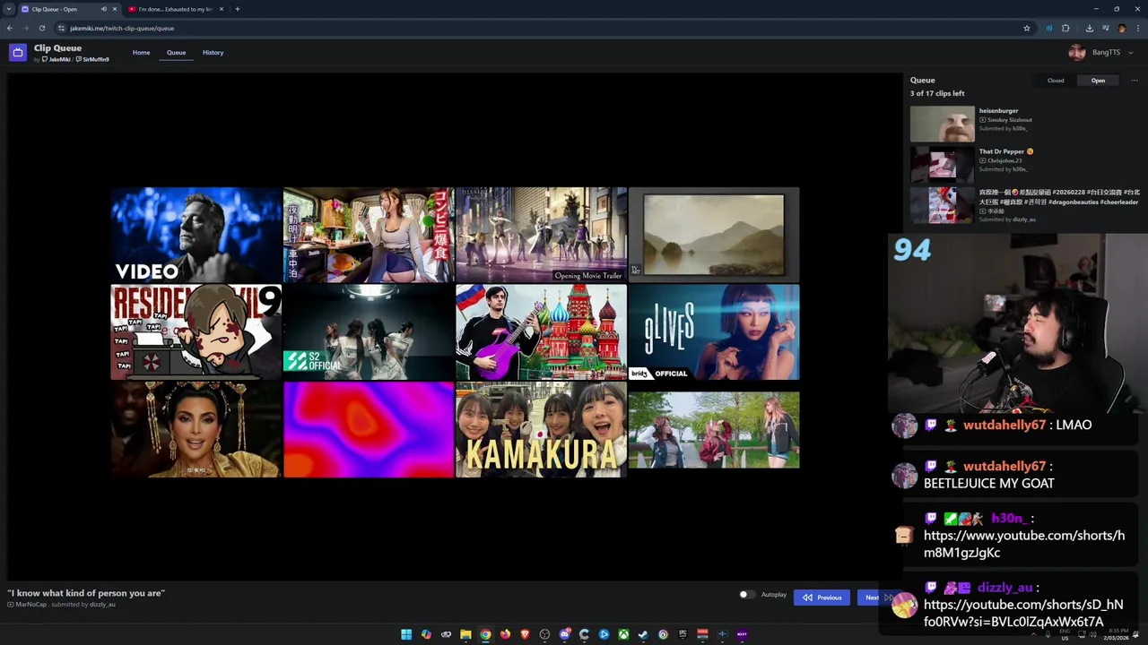Open the Resident Evil 9 video thumbnail
Screen dimensions: 1148x645
point(196,332)
